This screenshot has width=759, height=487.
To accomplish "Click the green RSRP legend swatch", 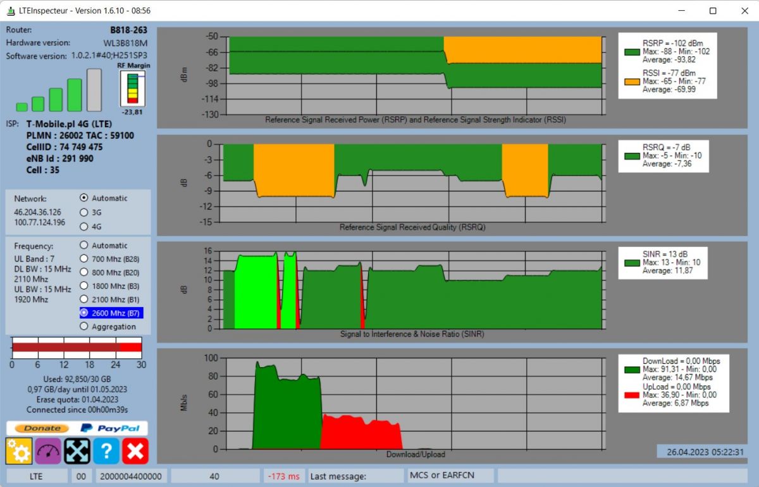I will pyautogui.click(x=632, y=52).
